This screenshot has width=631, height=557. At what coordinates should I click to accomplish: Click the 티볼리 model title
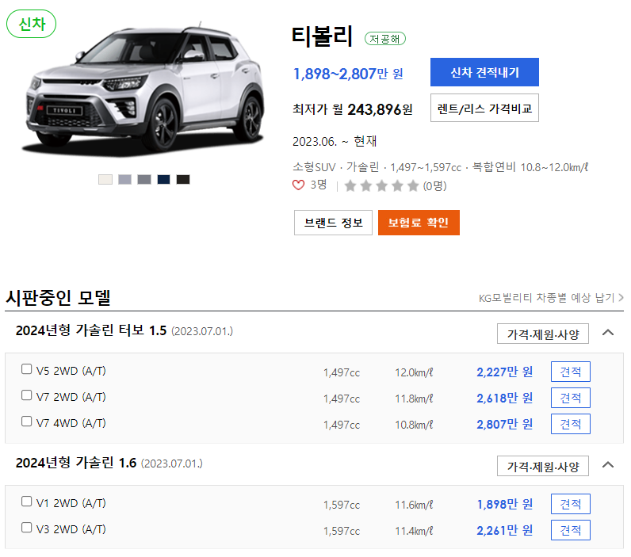point(322,36)
